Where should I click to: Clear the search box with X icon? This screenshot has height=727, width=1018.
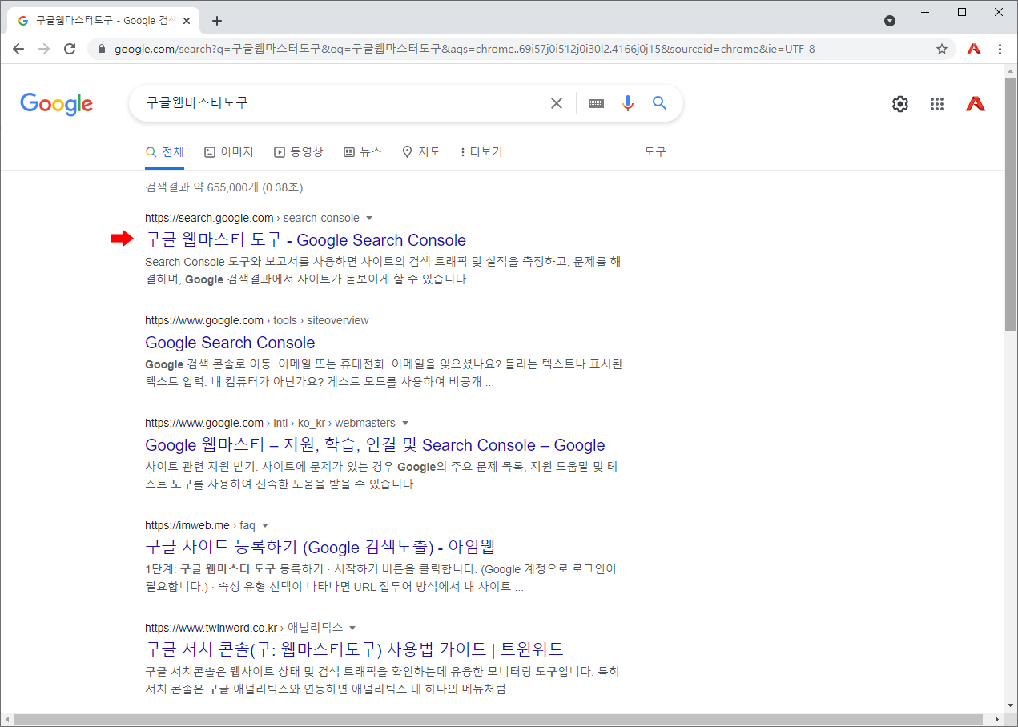pyautogui.click(x=557, y=103)
